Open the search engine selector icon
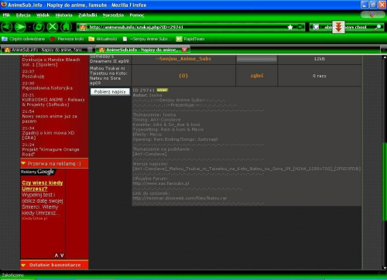The width and height of the screenshot is (387, 280). pyautogui.click(x=316, y=27)
